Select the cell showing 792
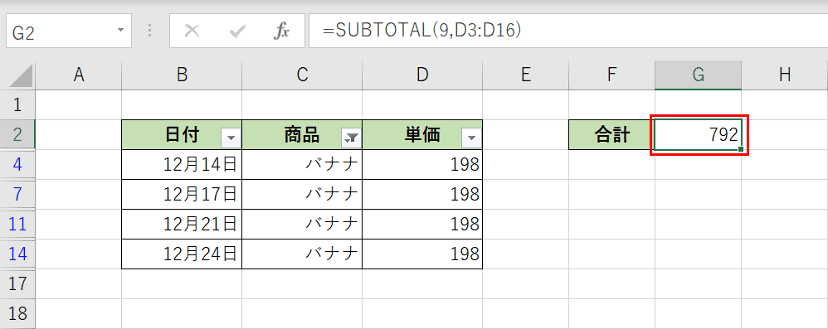Screen dimensions: 828x329 point(698,135)
